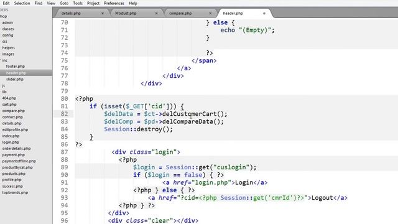Viewport: 398px width, 224px height.
Task: Open contact.php in the sidebar
Action: [x=12, y=117]
